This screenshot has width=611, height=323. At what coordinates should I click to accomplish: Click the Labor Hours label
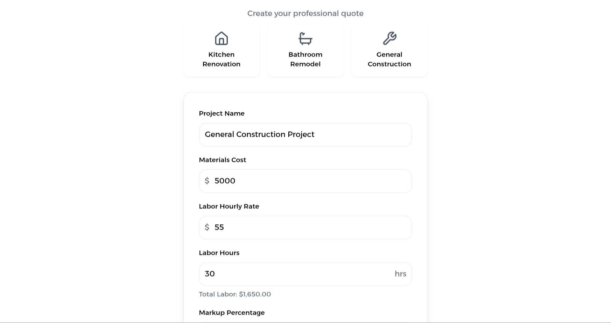(219, 253)
